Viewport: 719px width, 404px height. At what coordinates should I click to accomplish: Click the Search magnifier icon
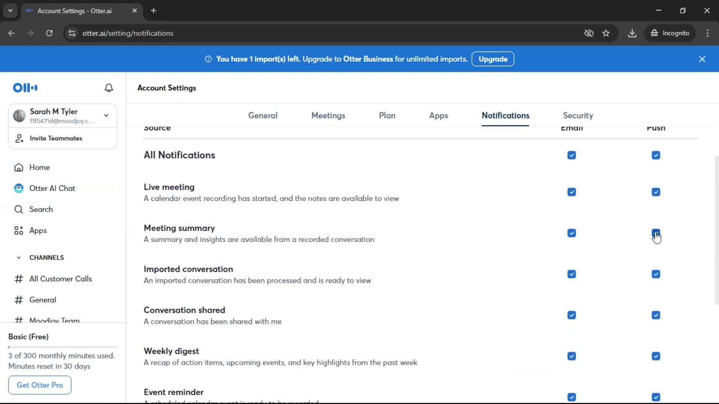[x=19, y=209]
